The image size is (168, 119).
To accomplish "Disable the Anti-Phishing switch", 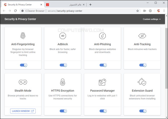I will click(103, 65).
